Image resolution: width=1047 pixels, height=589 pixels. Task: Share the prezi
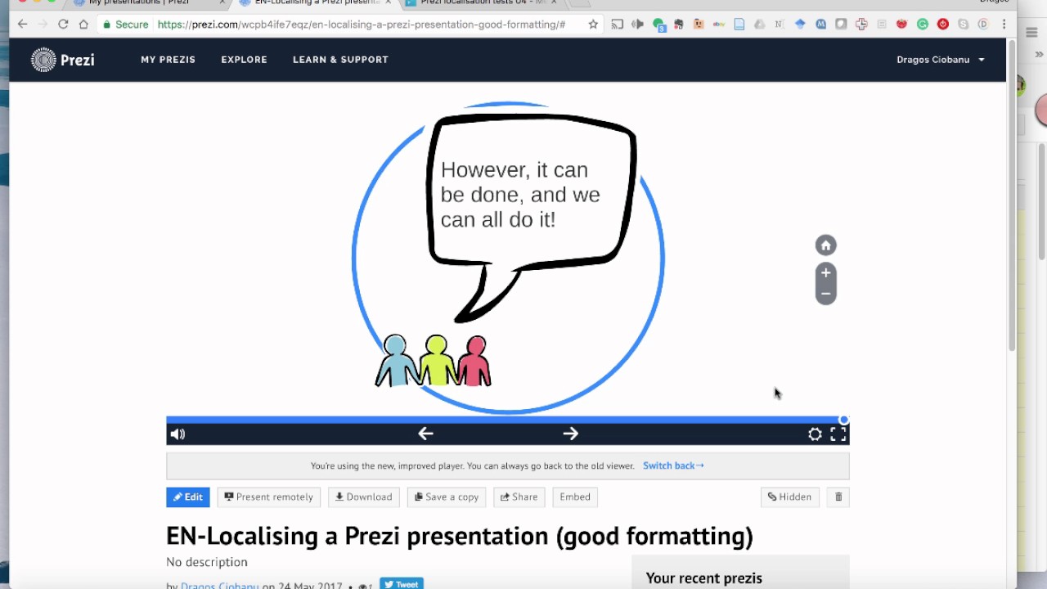point(519,497)
